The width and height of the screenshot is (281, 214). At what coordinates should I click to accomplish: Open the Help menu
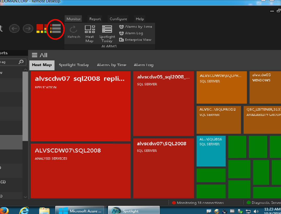(140, 19)
